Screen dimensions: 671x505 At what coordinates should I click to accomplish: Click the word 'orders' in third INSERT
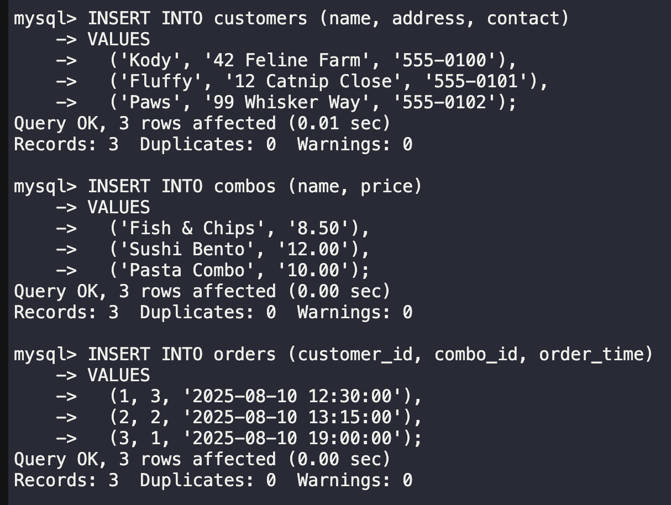click(245, 354)
